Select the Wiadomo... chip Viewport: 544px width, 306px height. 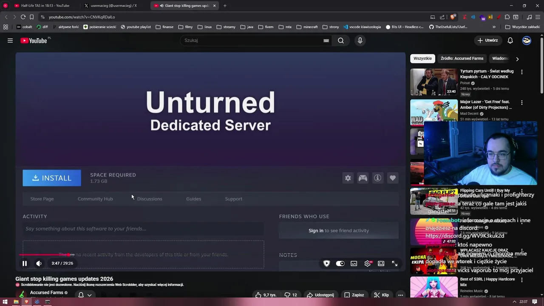(500, 59)
